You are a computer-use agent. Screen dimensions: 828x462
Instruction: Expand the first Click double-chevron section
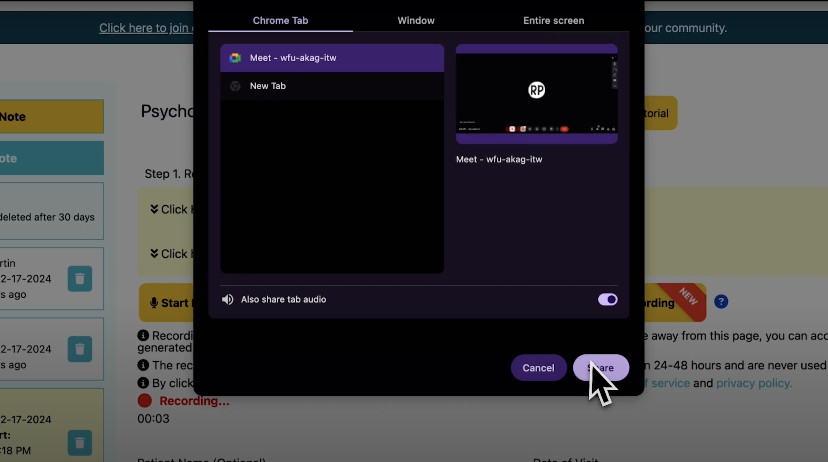click(154, 209)
